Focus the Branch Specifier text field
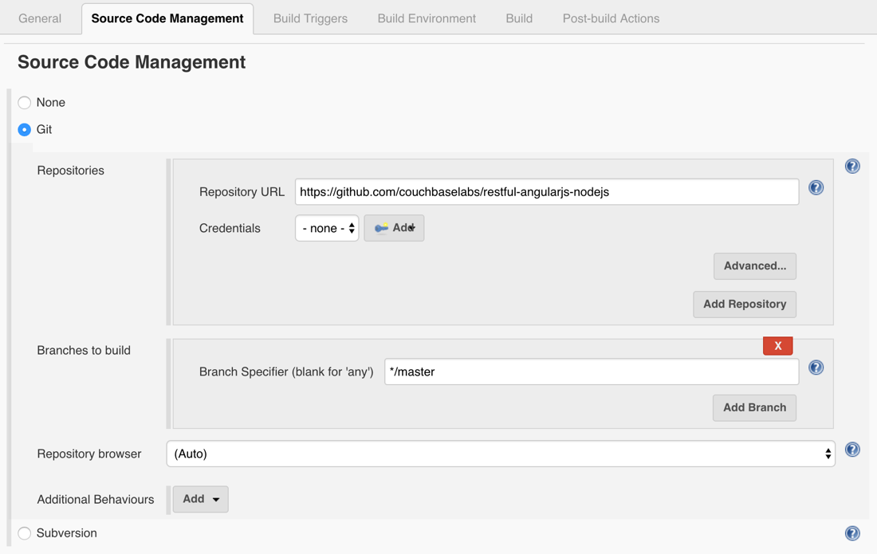Image resolution: width=877 pixels, height=554 pixels. (x=591, y=371)
